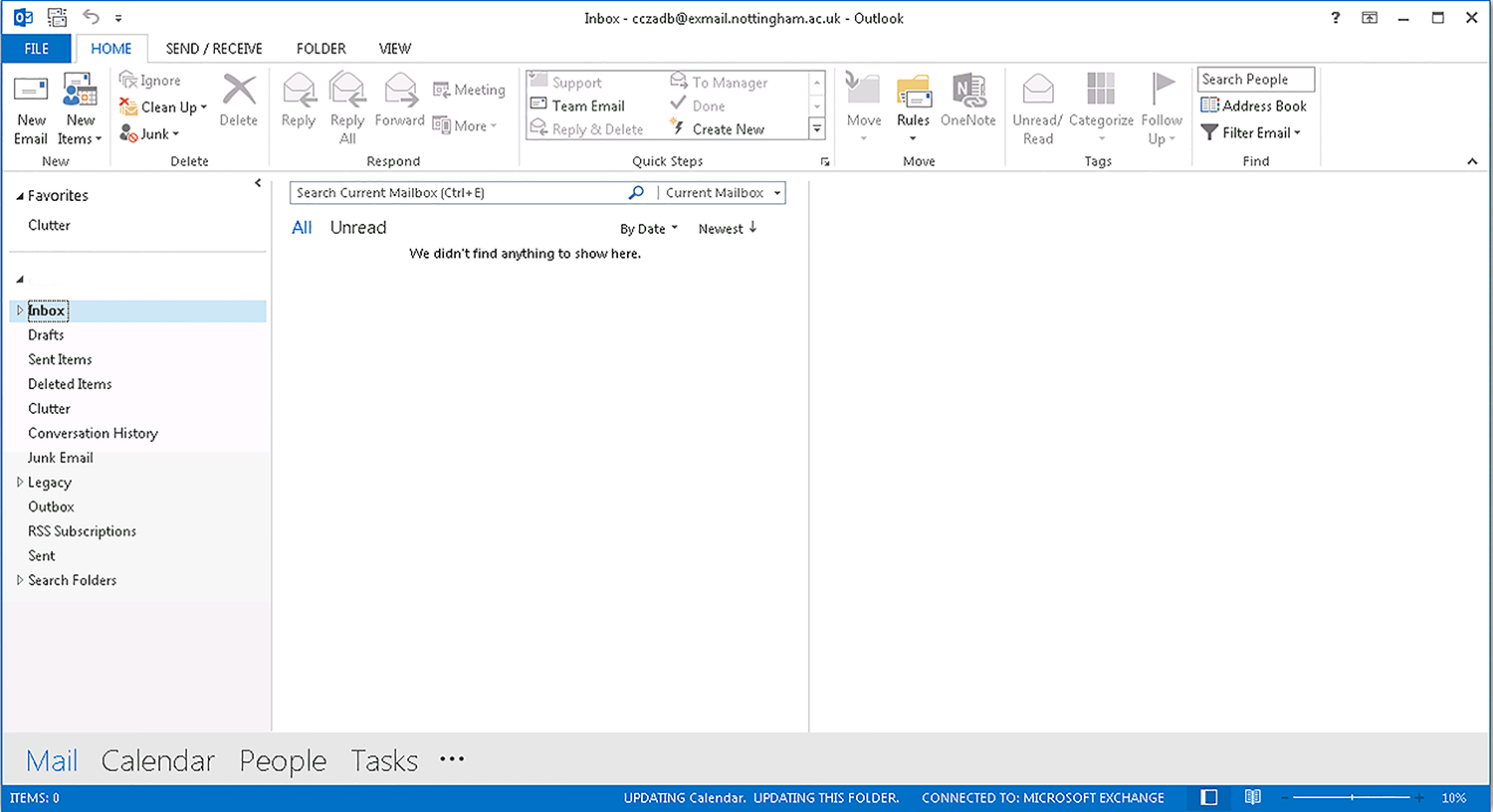Adjust the zoom slider in status bar
The height and width of the screenshot is (812, 1493).
[x=1352, y=797]
